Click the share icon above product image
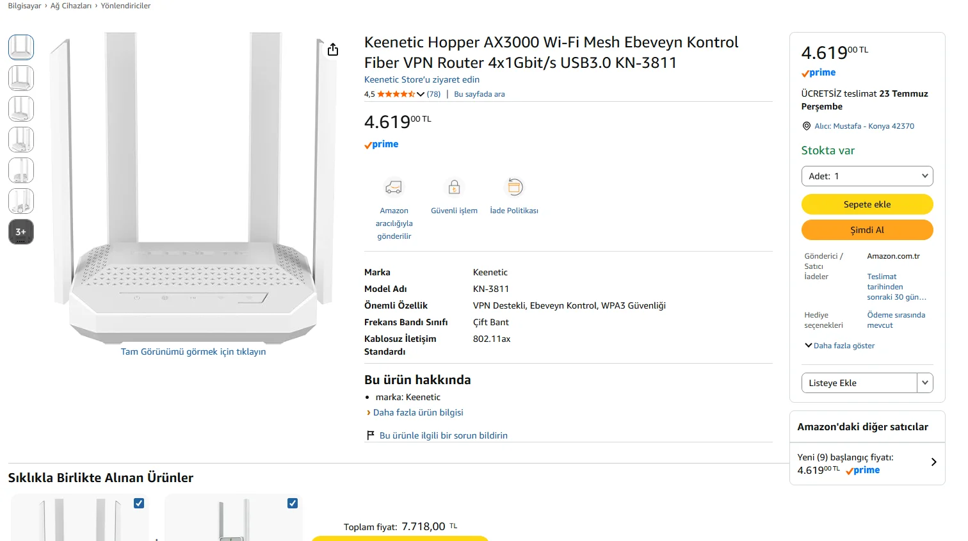The image size is (968, 541). pos(333,49)
